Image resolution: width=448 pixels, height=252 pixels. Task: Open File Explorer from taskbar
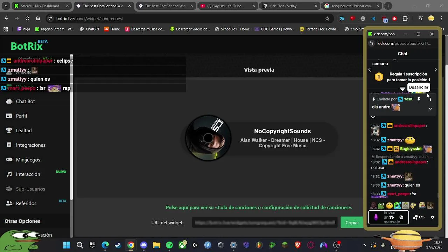coord(156,245)
